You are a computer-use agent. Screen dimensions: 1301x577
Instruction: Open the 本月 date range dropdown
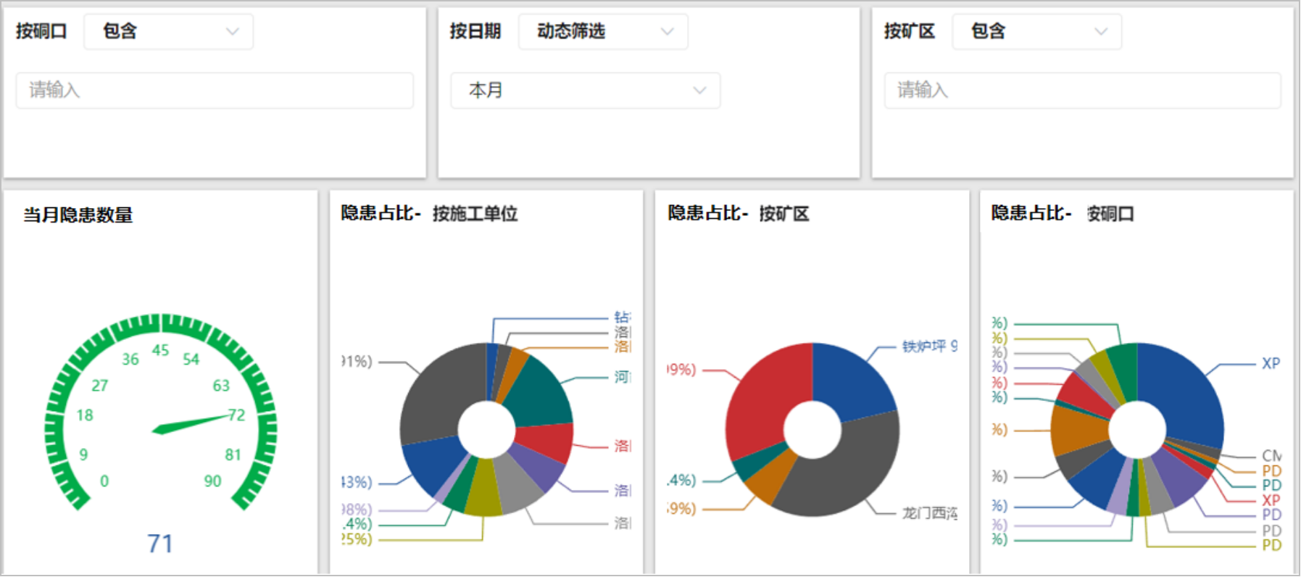(x=585, y=91)
